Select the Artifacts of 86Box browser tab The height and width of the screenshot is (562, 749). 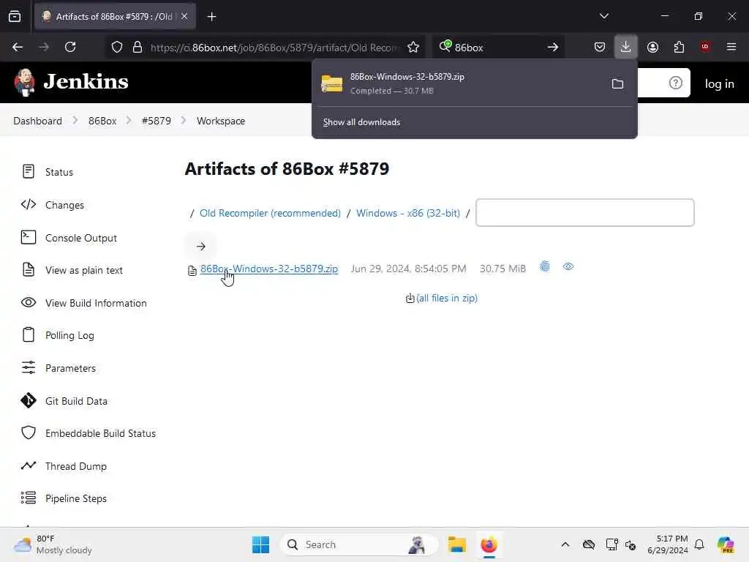115,17
